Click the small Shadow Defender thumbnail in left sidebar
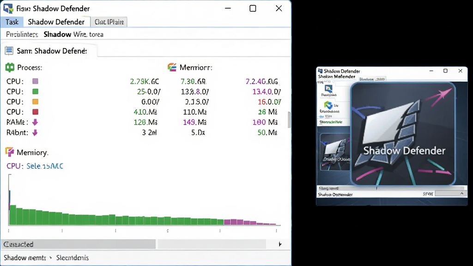 point(335,152)
